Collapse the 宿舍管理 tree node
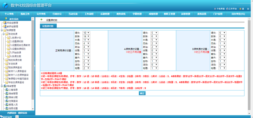This screenshot has height=118, width=253. (2, 86)
